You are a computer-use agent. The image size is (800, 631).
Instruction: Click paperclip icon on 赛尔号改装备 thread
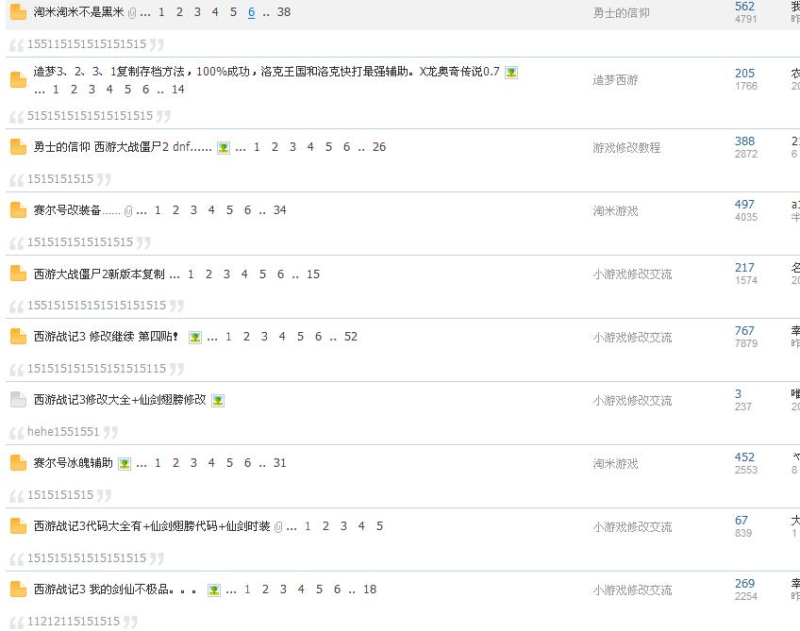tap(128, 210)
